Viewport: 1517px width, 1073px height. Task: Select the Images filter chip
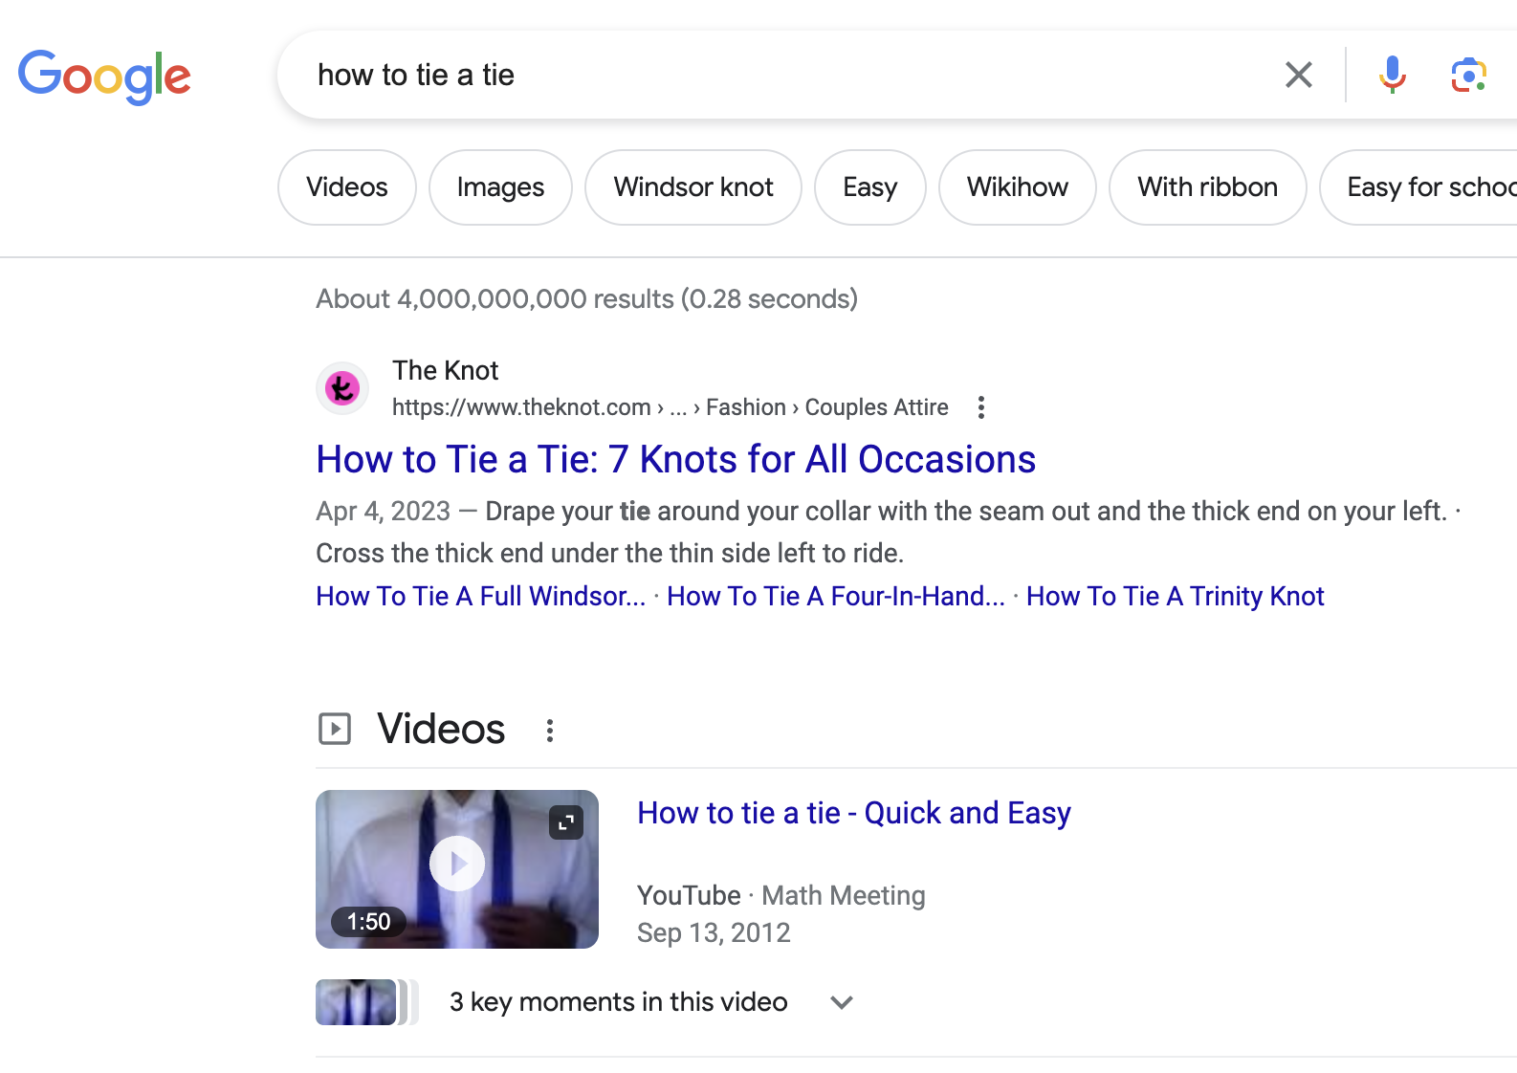click(500, 187)
